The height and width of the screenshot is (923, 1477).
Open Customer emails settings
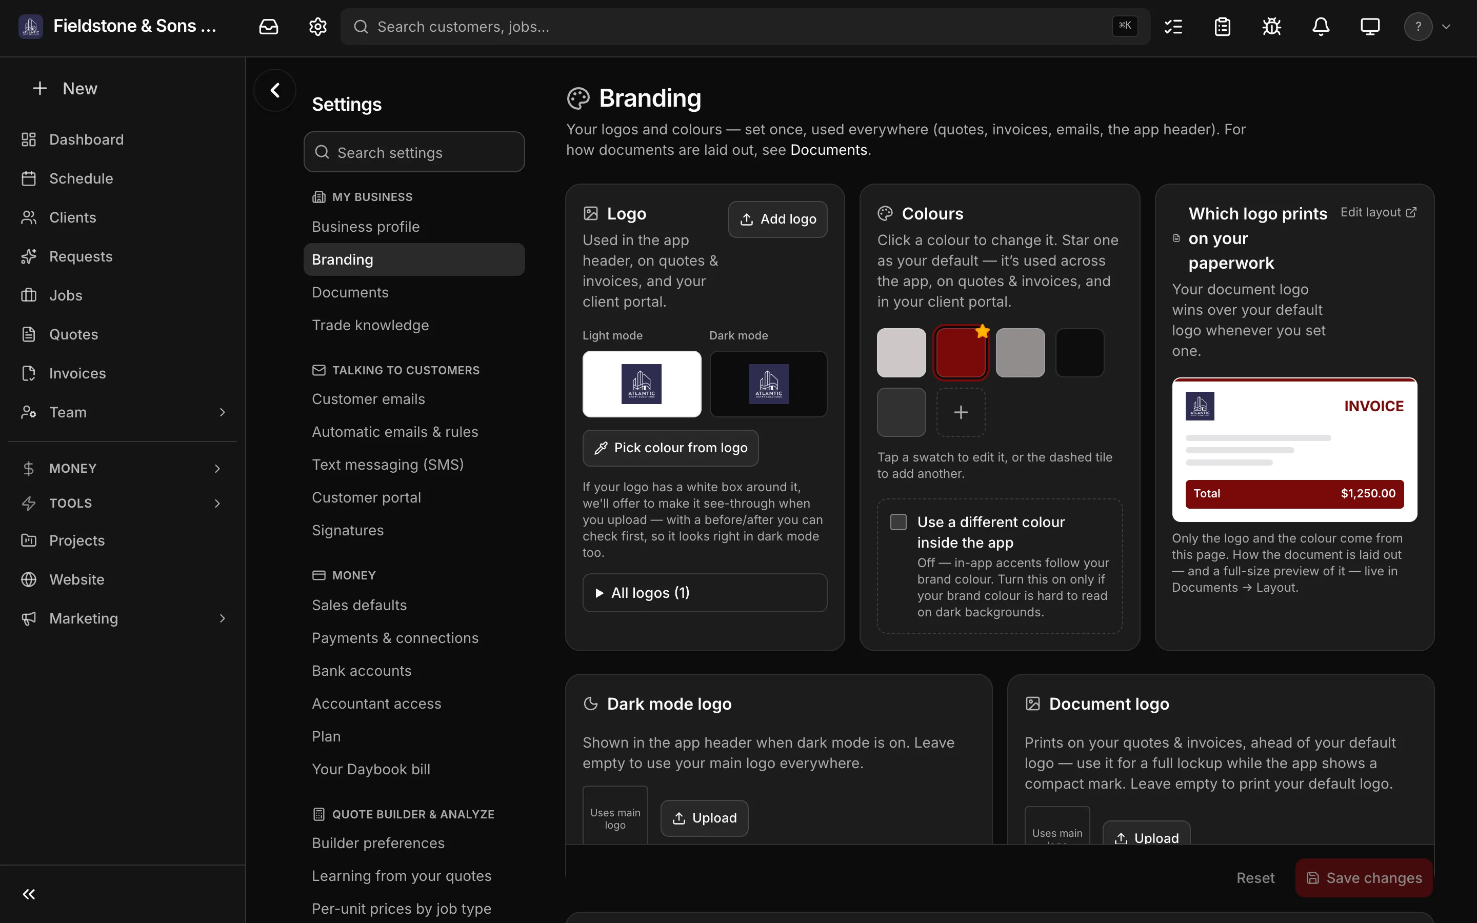pyautogui.click(x=414, y=399)
